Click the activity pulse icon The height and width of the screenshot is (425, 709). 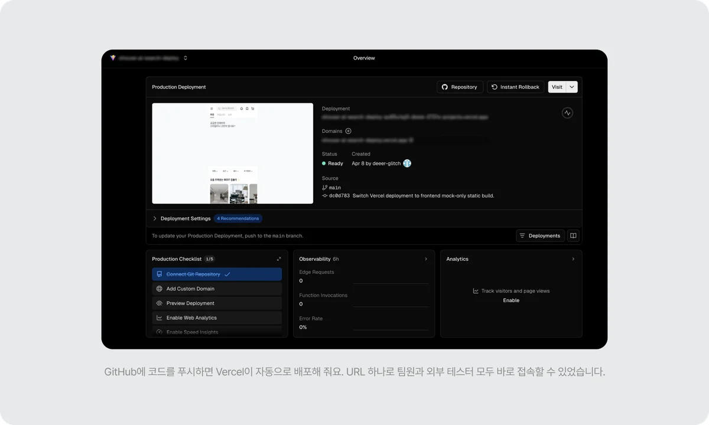tap(567, 113)
